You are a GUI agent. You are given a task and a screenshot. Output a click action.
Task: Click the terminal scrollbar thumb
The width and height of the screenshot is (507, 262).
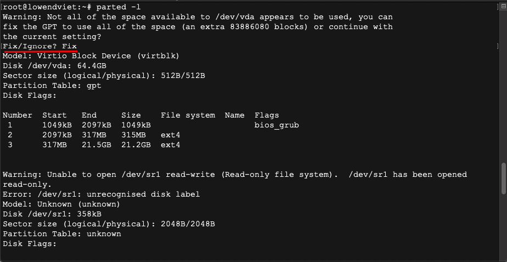[504, 178]
